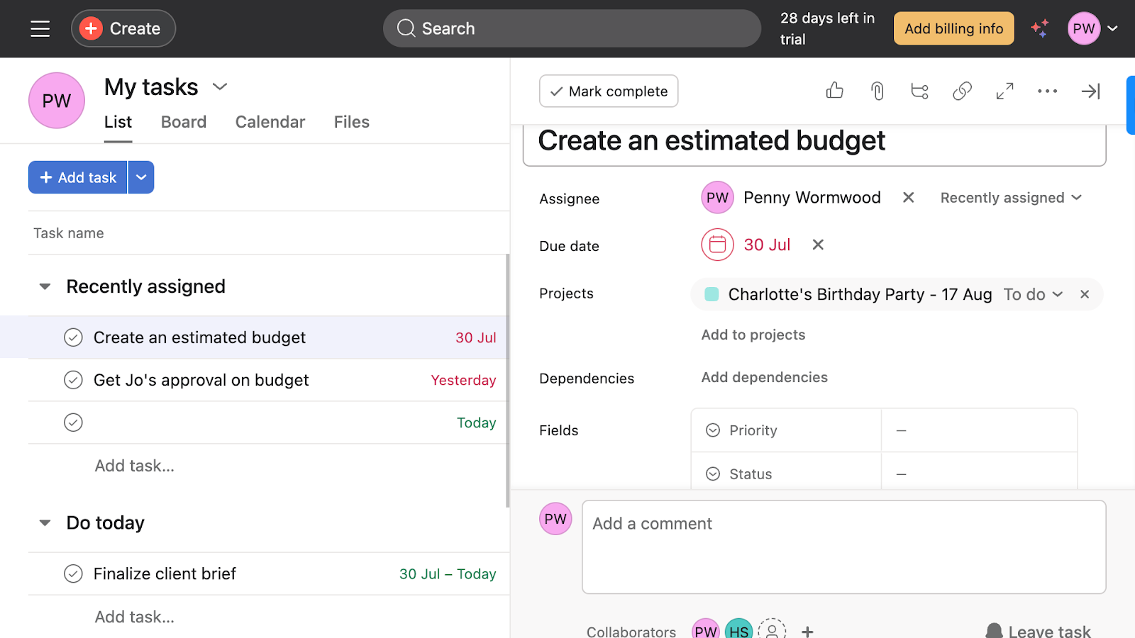
Task: Open more task actions with ellipsis icon
Action: click(1047, 91)
